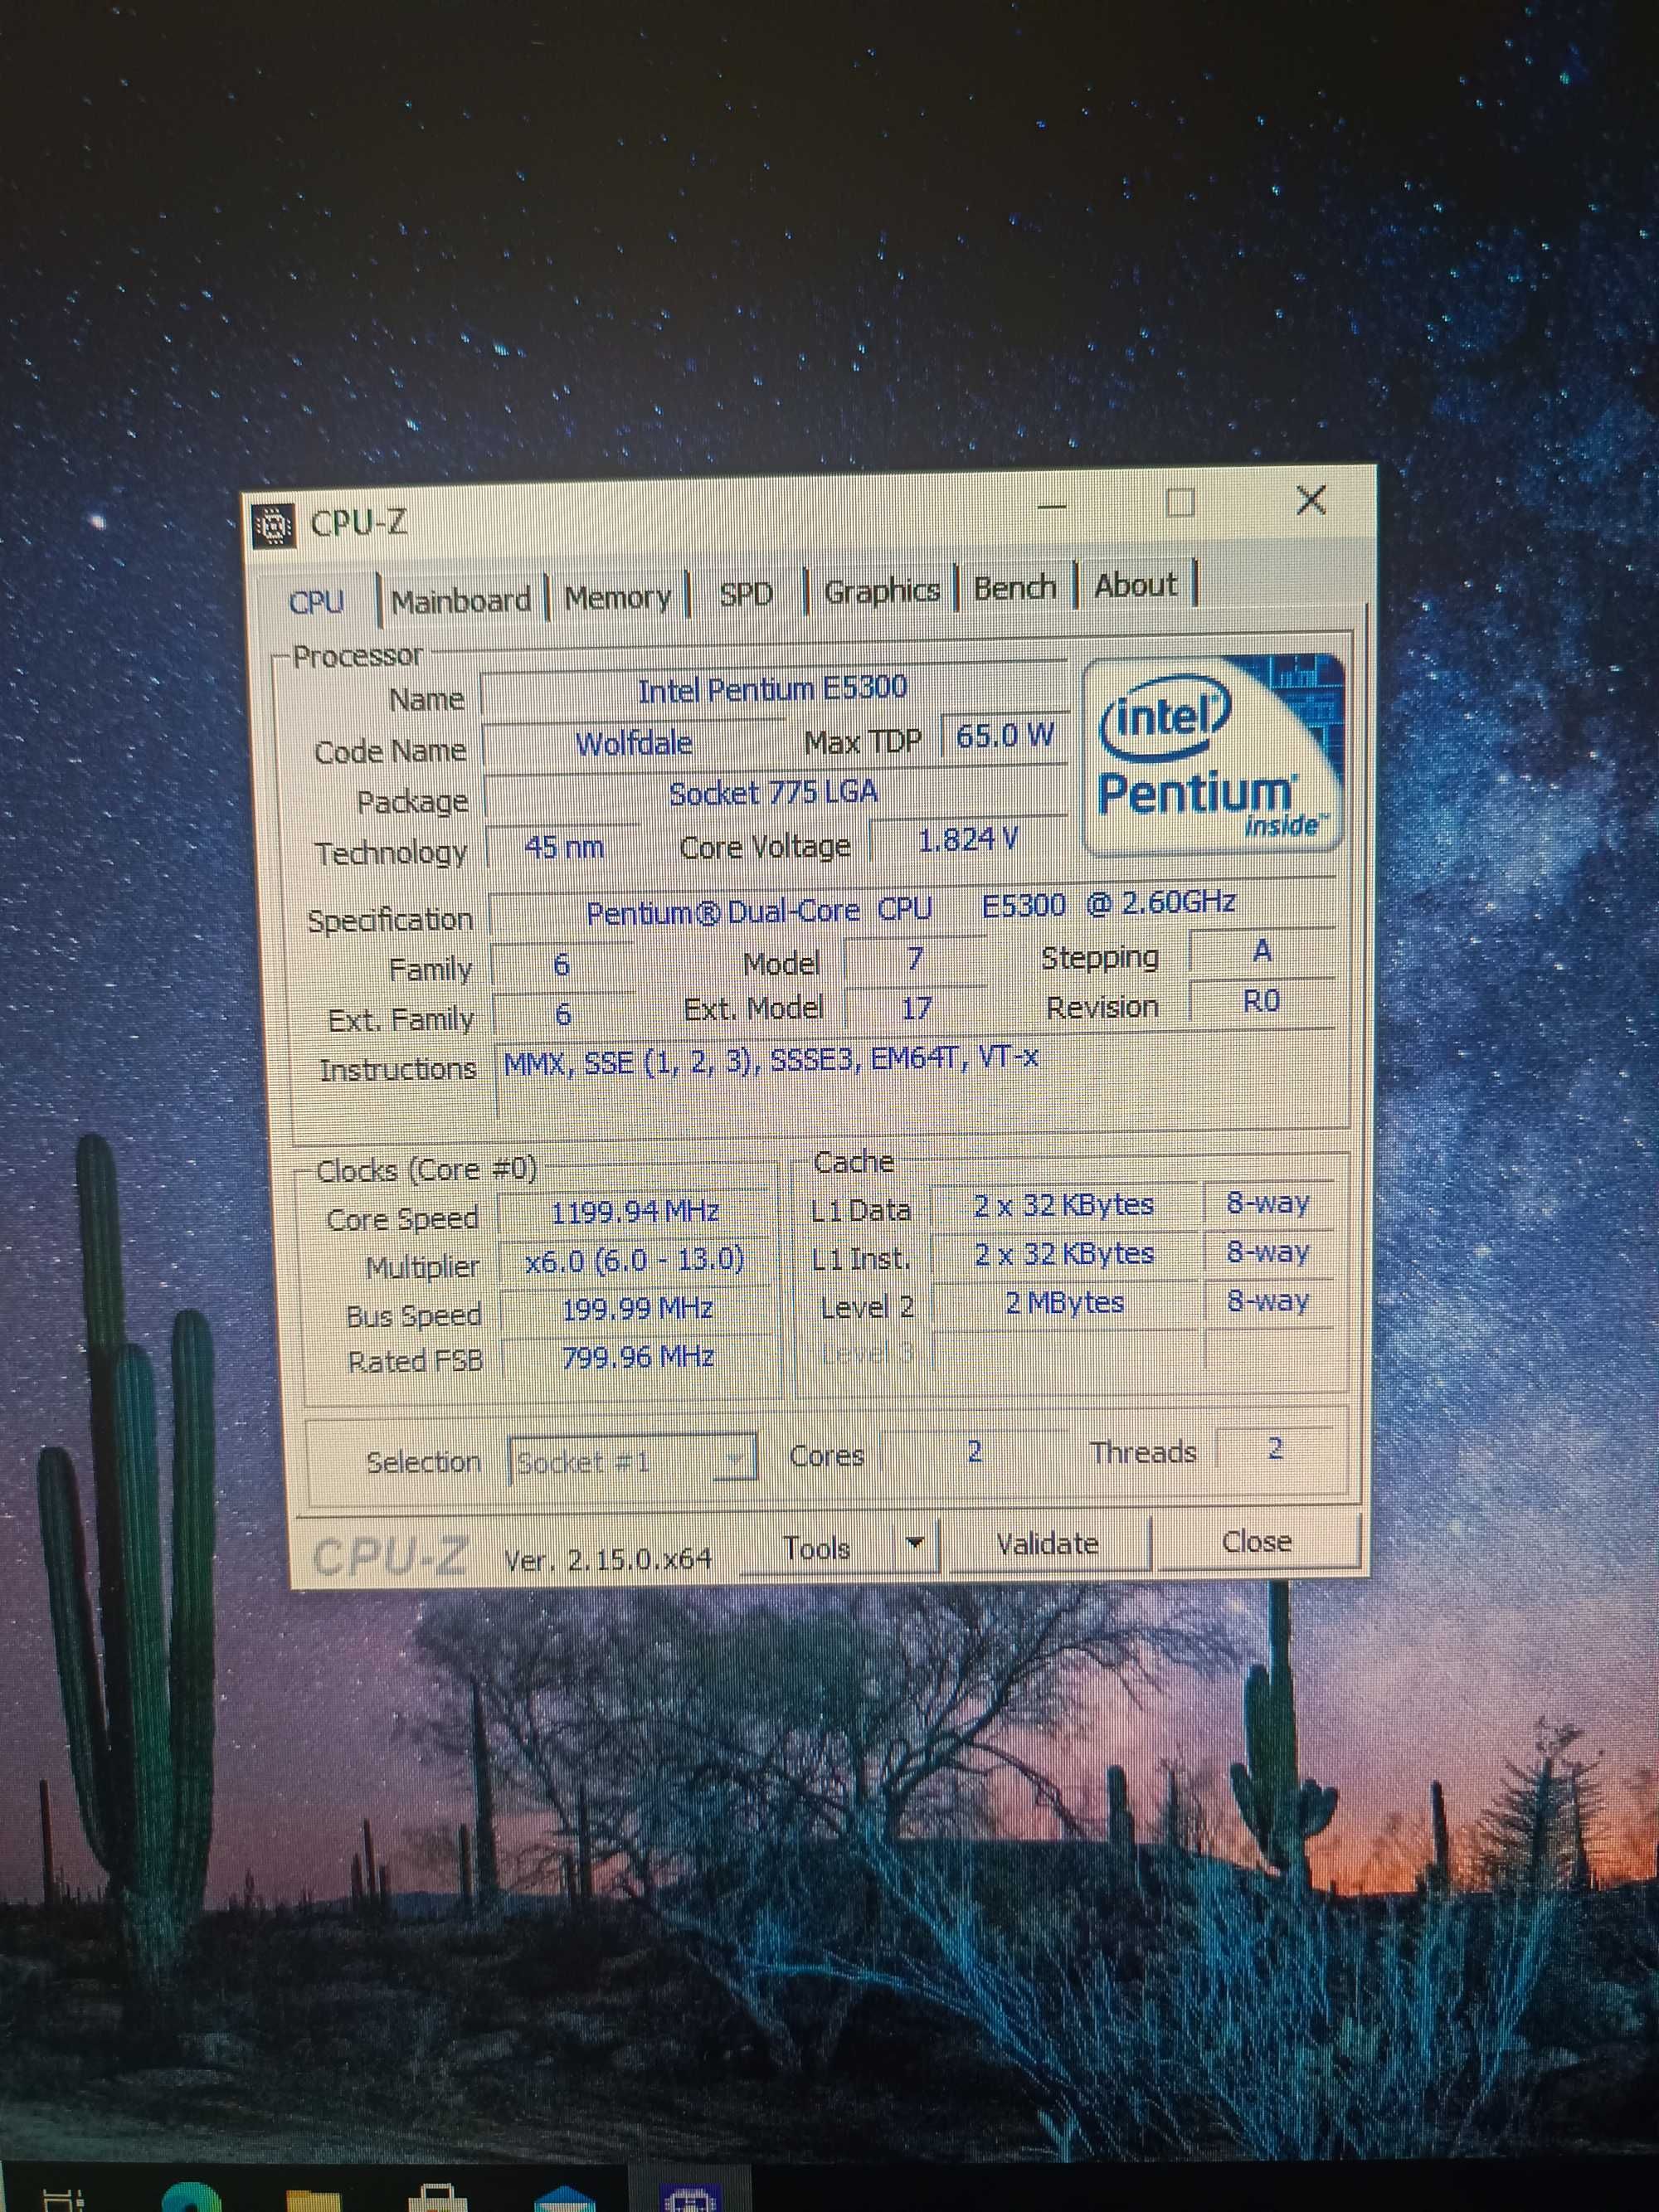The width and height of the screenshot is (1659, 2212).
Task: Click the processor name 'Intel Pentium E5300'
Action: [x=772, y=689]
